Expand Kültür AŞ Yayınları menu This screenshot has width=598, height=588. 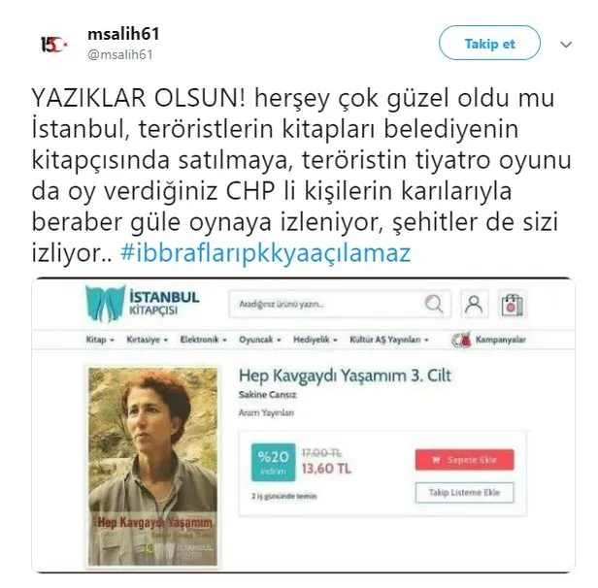[389, 340]
